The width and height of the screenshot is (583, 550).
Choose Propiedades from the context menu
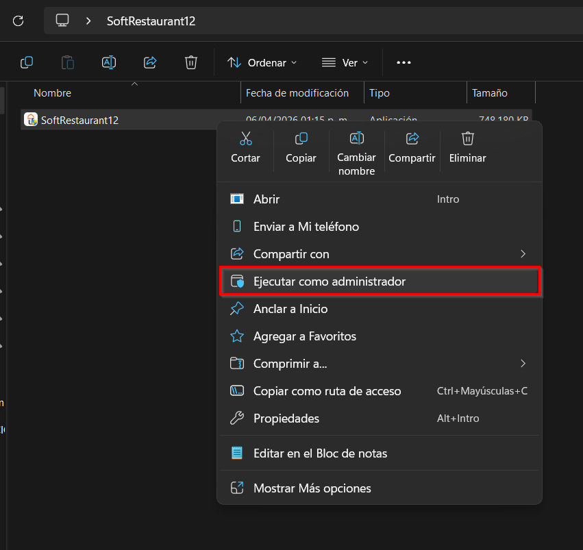pyautogui.click(x=380, y=418)
